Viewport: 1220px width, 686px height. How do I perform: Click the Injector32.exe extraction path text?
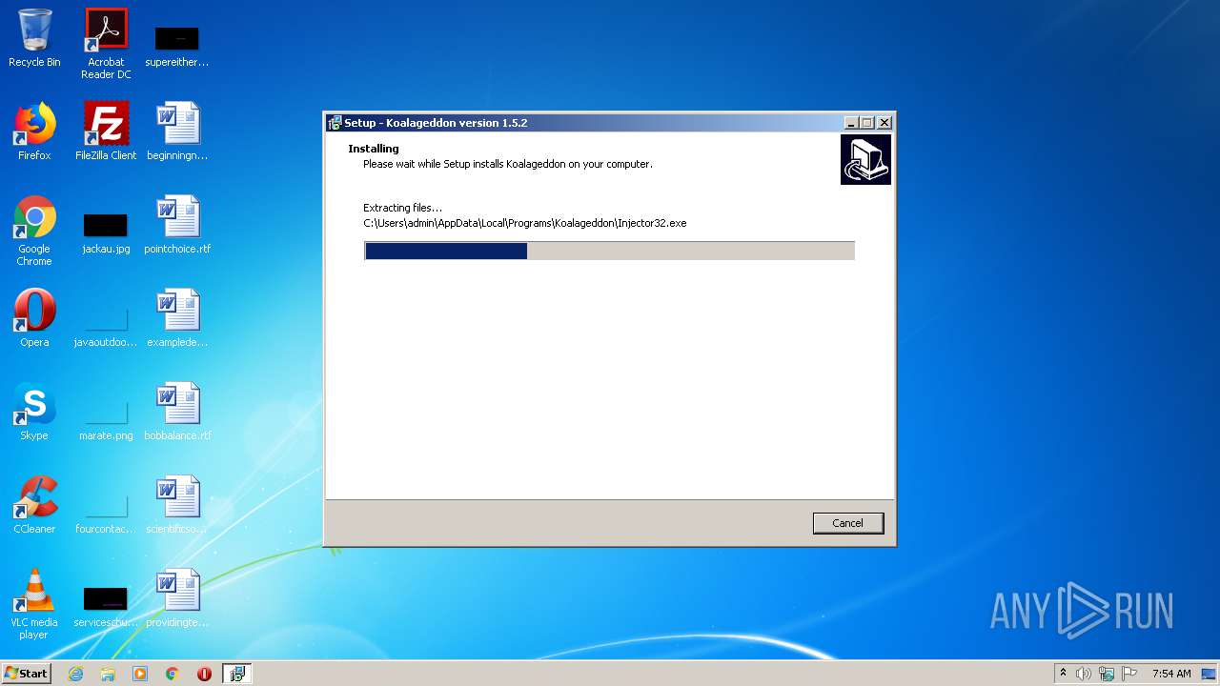[x=524, y=223]
